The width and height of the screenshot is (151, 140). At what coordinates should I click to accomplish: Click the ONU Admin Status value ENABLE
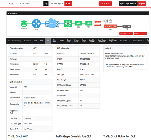(x=83, y=85)
